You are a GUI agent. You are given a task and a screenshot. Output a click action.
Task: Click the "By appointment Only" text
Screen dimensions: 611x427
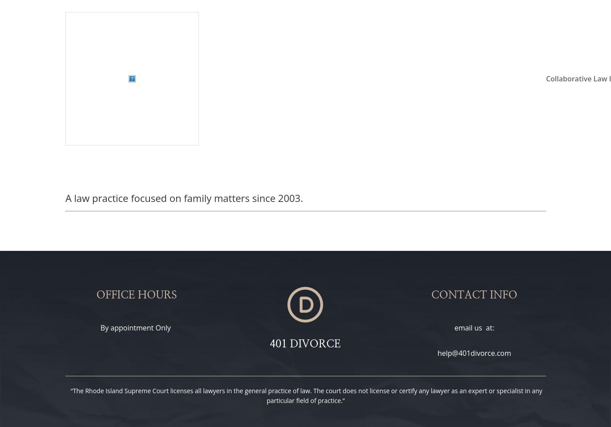tap(135, 328)
